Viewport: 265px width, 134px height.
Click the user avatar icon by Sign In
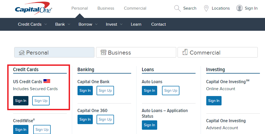pyautogui.click(x=239, y=8)
